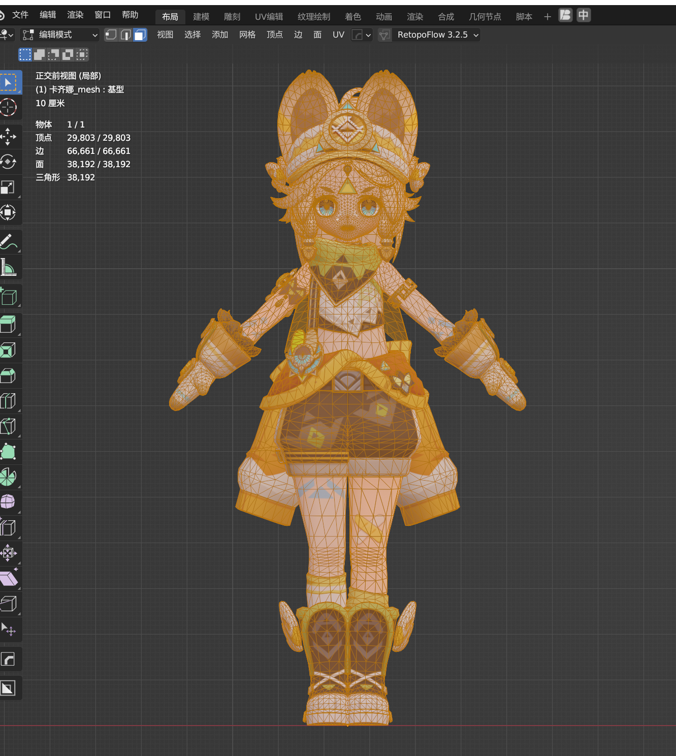Set selection mode to Extend selection
The height and width of the screenshot is (756, 676).
point(39,54)
